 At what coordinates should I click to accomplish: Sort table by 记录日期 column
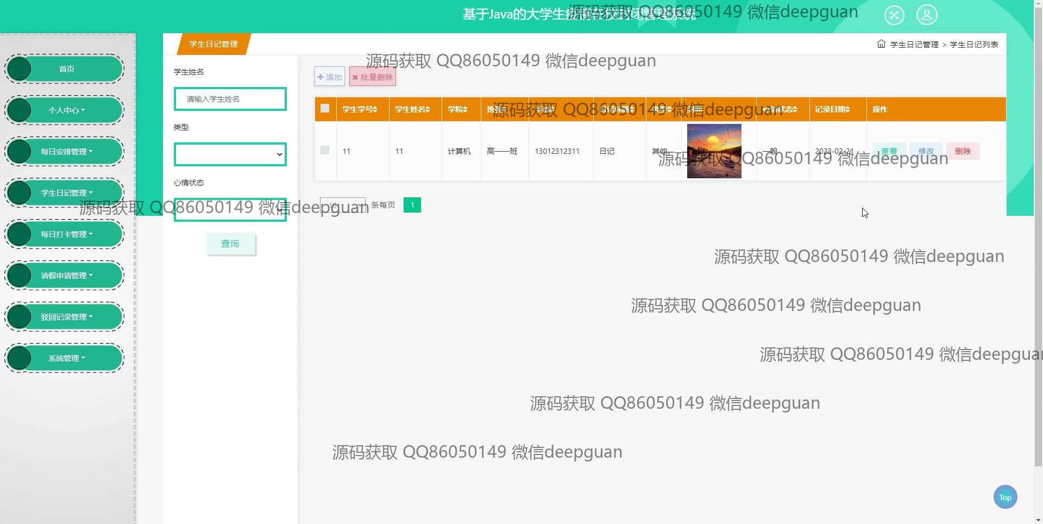coord(832,109)
